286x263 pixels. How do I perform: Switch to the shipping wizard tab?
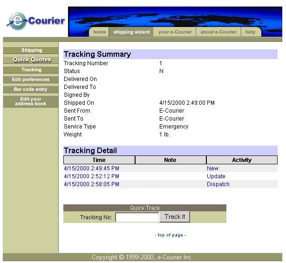[x=131, y=32]
